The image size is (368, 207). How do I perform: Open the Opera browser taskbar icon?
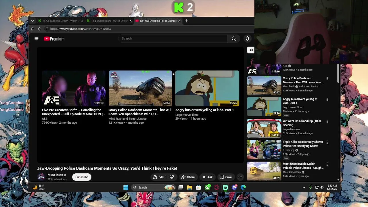tap(216, 187)
